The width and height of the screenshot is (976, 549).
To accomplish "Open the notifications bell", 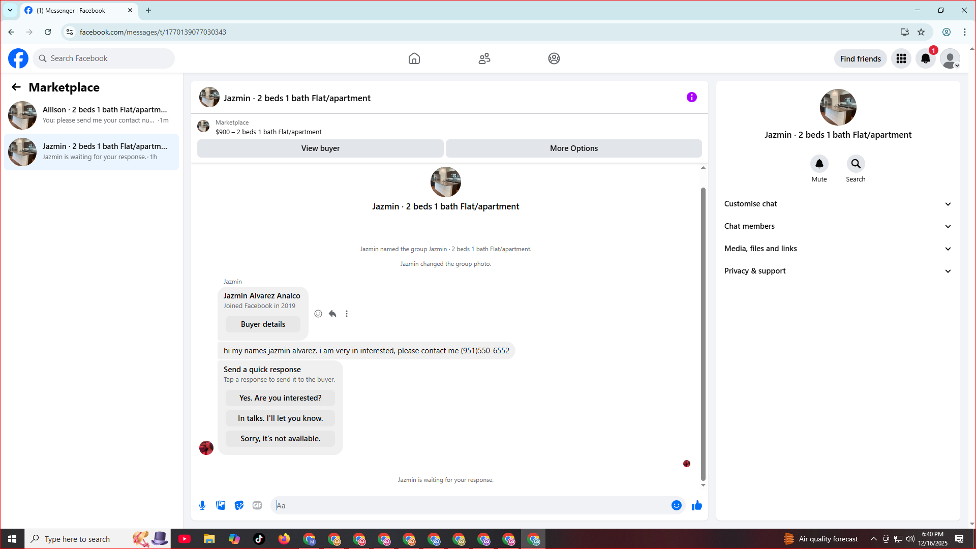I will pyautogui.click(x=926, y=58).
